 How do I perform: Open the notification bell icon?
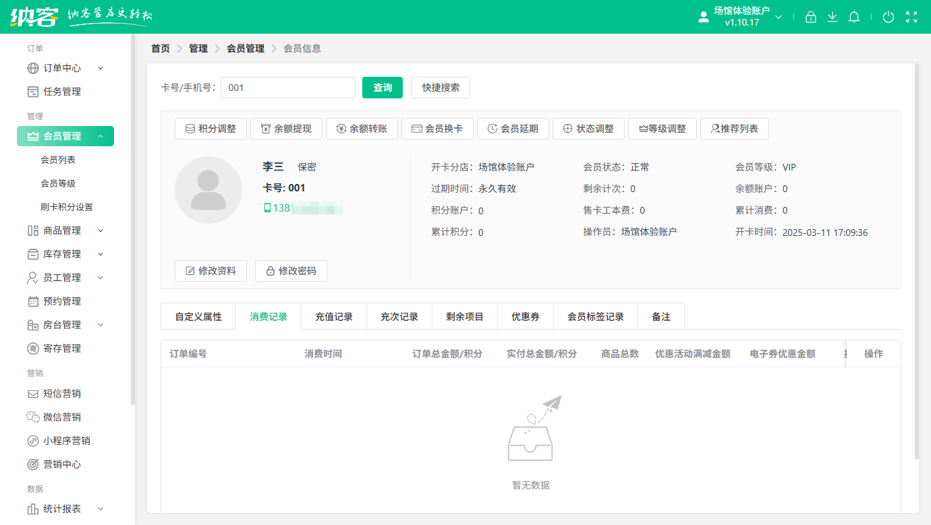coord(854,17)
